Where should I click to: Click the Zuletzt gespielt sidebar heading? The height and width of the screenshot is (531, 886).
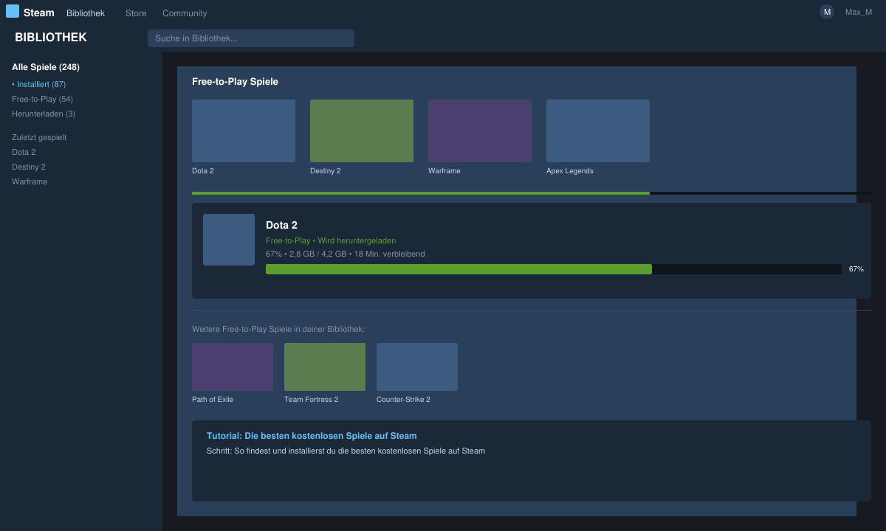click(39, 137)
